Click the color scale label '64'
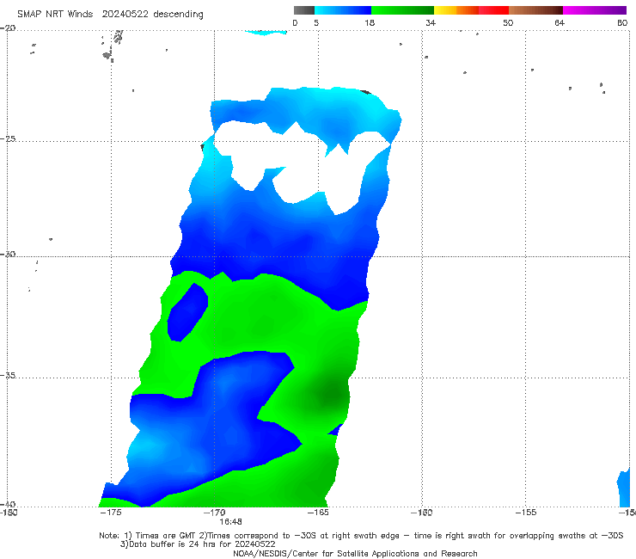Screen dimensions: 636x559 click(560, 22)
